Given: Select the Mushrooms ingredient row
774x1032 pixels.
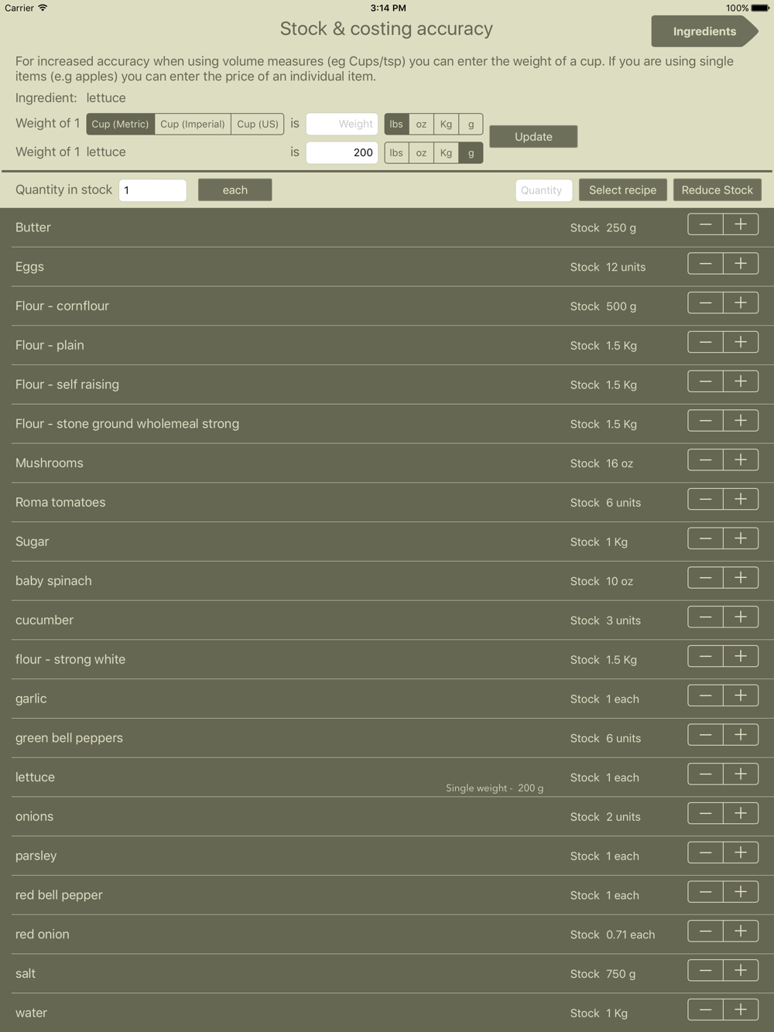Looking at the screenshot, I should [x=387, y=463].
